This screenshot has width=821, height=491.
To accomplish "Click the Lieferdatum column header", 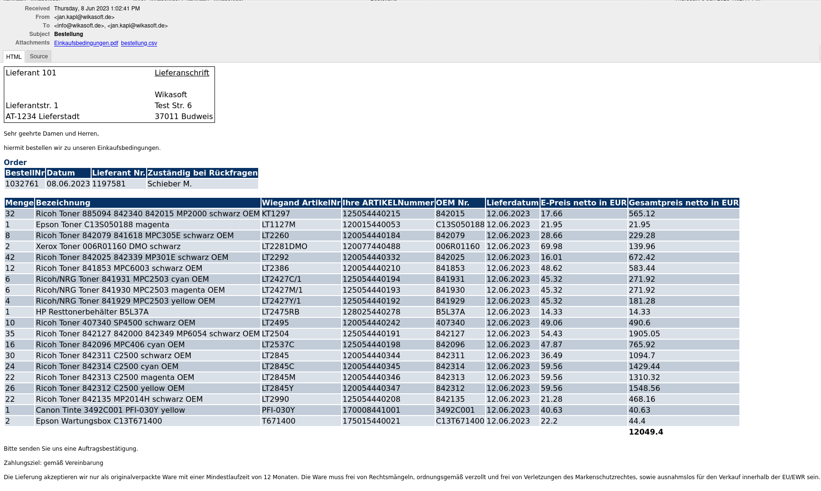I will pos(512,203).
